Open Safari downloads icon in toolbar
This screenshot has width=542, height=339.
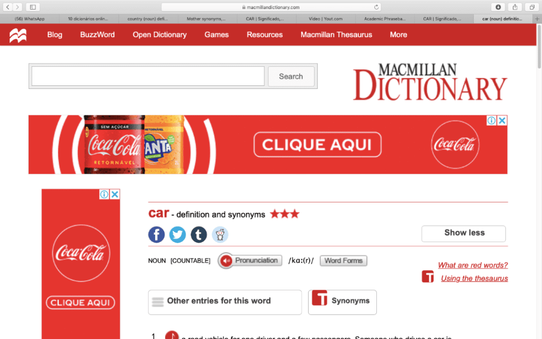click(x=498, y=7)
